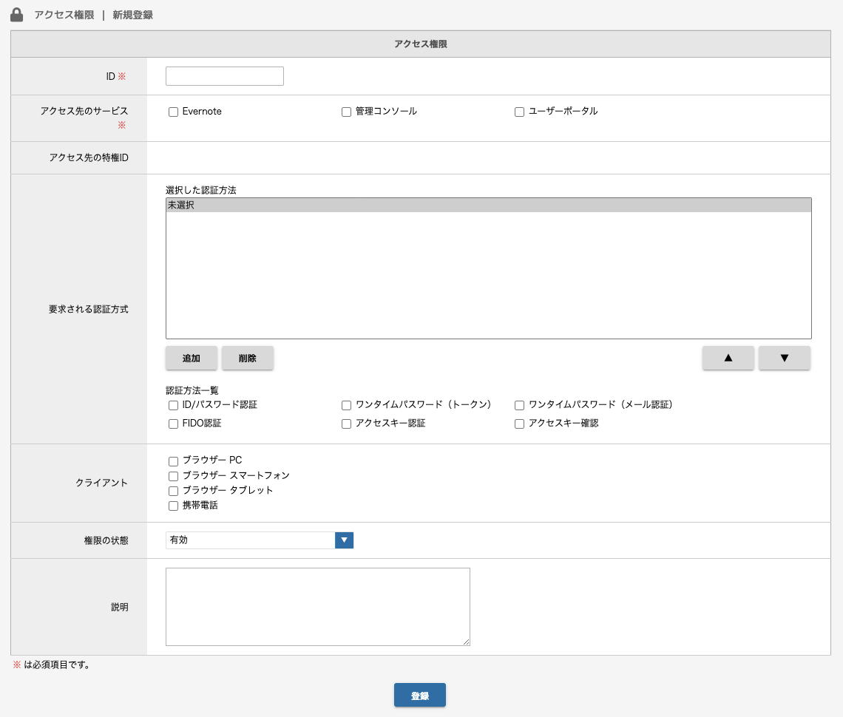843x717 pixels.
Task: Click the 説明 text area
Action: point(318,607)
